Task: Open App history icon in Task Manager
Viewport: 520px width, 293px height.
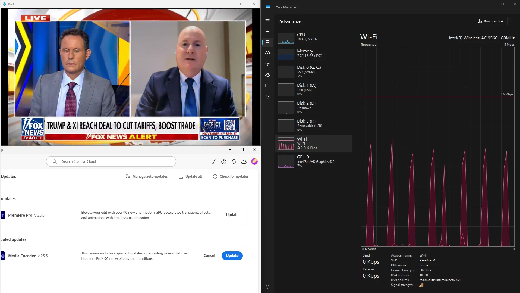Action: tap(267, 53)
